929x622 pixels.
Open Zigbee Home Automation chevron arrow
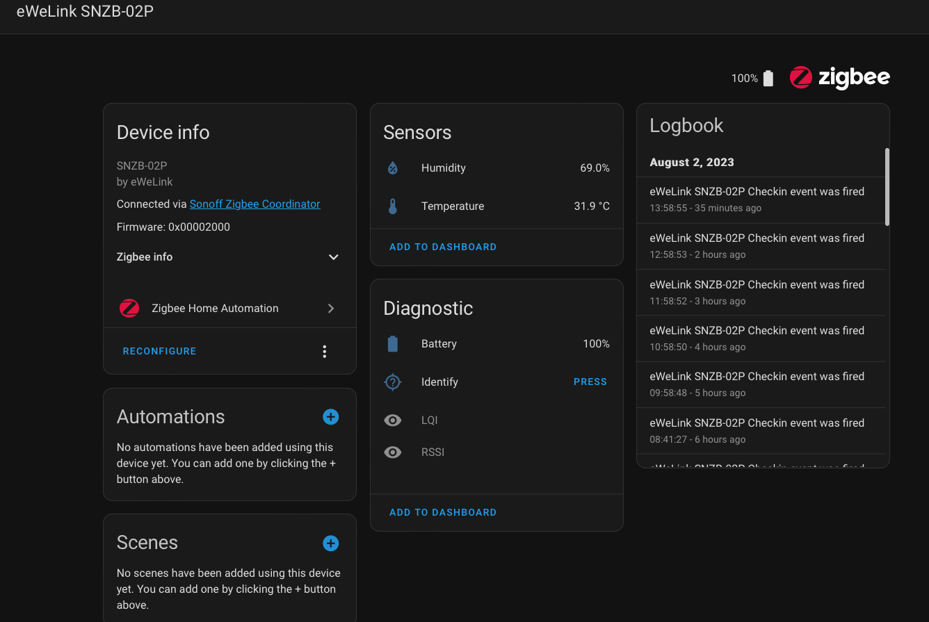pos(331,309)
